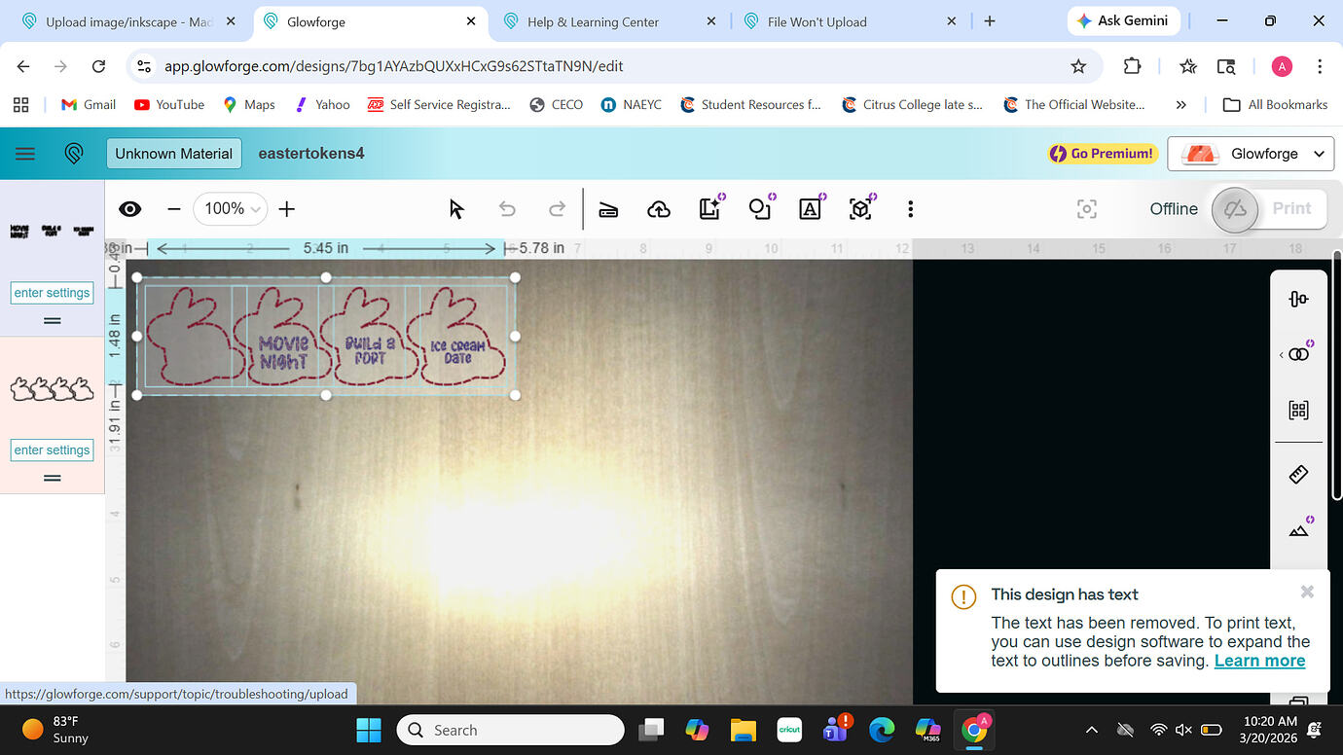Viewport: 1343px width, 755px height.
Task: Zoom in with the plus button
Action: click(x=287, y=209)
